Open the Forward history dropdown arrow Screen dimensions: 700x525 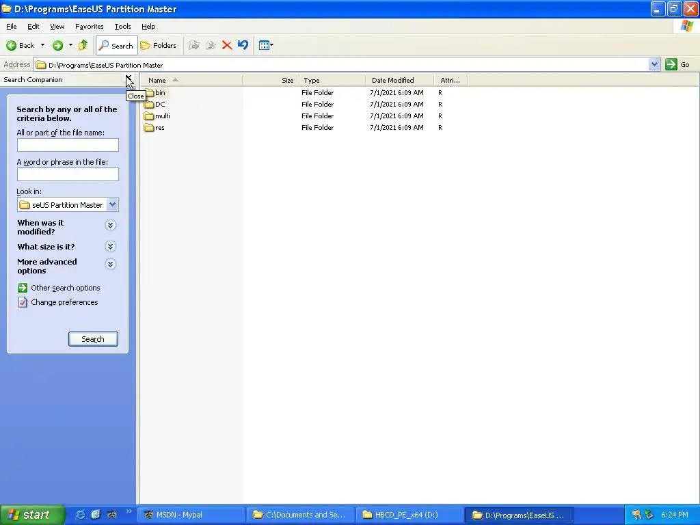(70, 45)
